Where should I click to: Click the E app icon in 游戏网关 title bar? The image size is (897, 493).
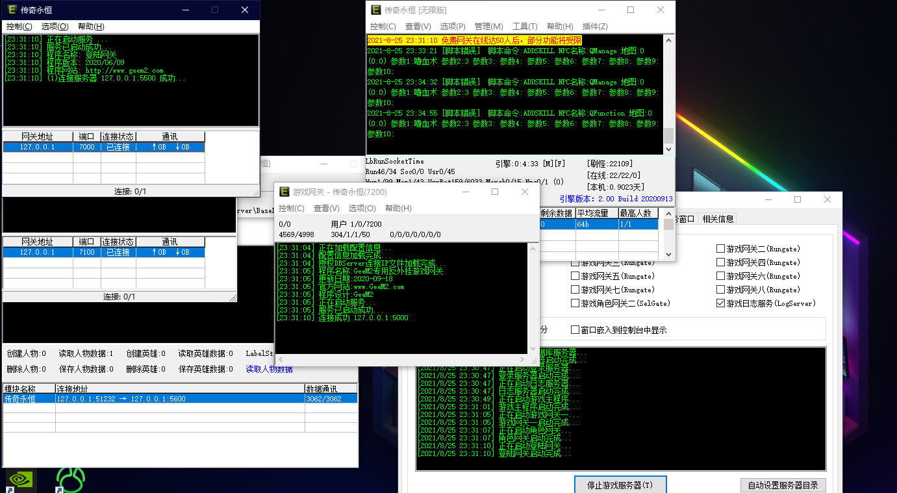pos(284,192)
